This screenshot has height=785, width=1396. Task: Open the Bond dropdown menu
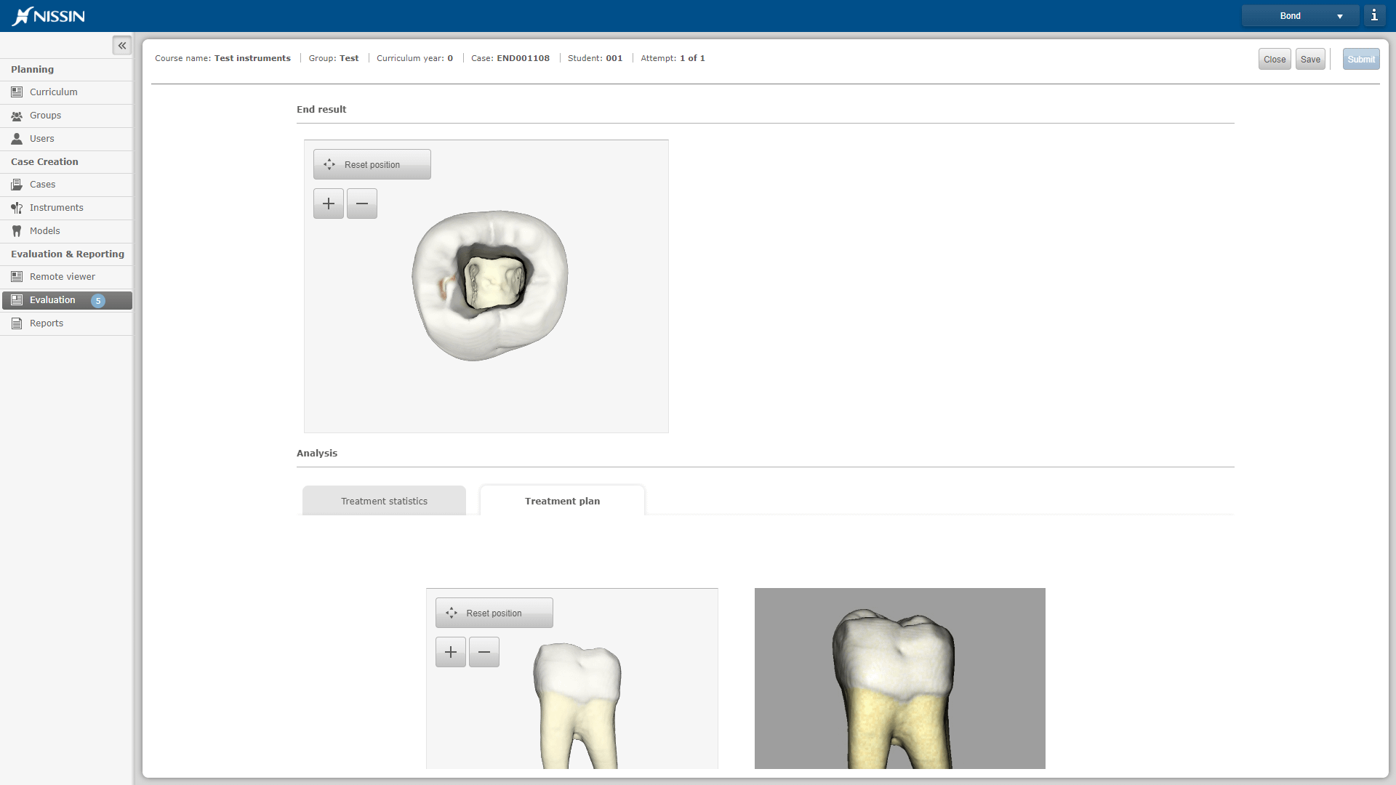tap(1299, 15)
